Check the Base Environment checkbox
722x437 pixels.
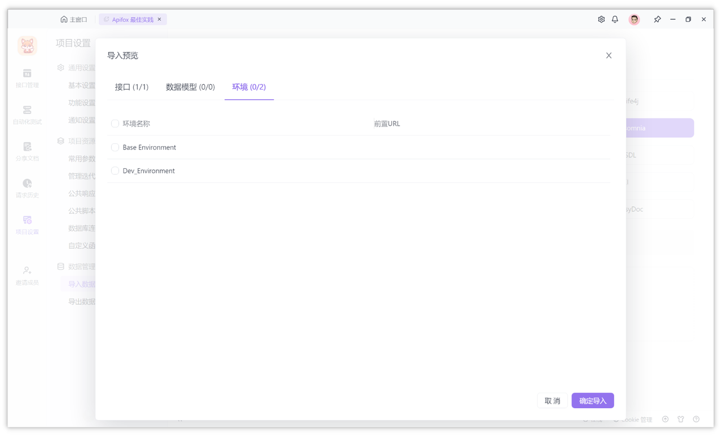115,147
